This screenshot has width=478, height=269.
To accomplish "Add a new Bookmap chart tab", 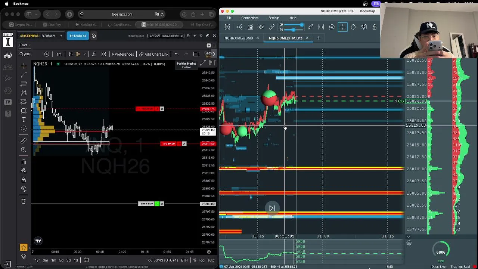I will point(319,38).
